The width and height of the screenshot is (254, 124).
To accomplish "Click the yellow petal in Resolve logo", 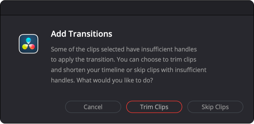I will coord(25,46).
